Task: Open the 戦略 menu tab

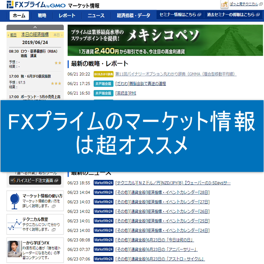Action: pyautogui.click(x=42, y=16)
